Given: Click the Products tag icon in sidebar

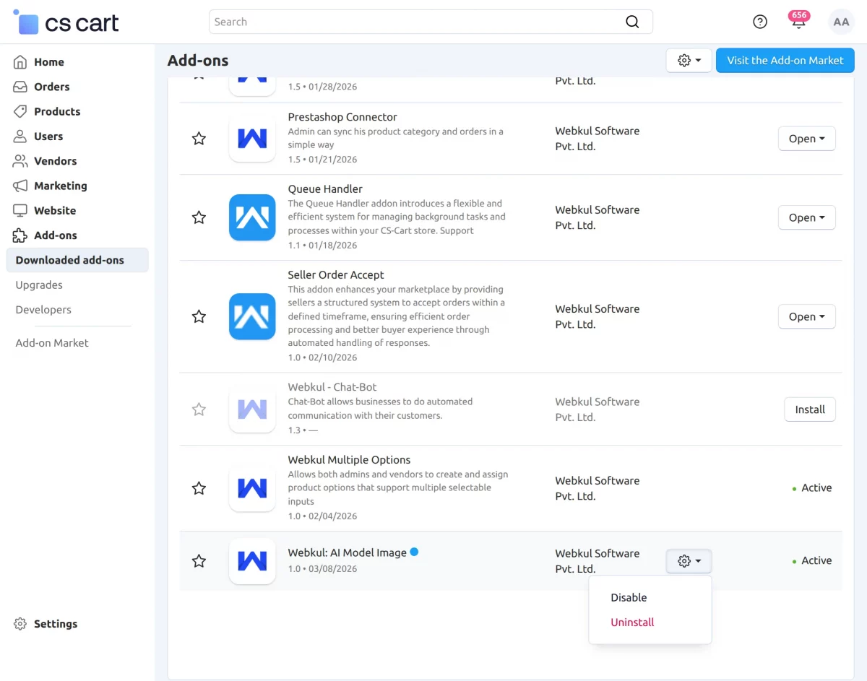Looking at the screenshot, I should coord(20,111).
